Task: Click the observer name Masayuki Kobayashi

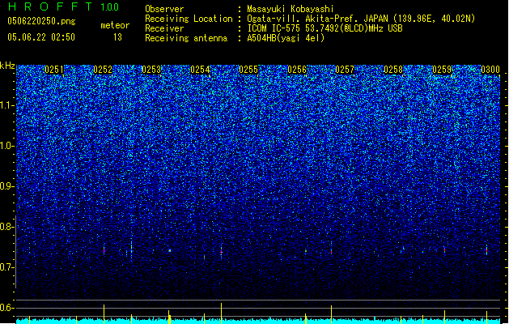Action: 291,9
